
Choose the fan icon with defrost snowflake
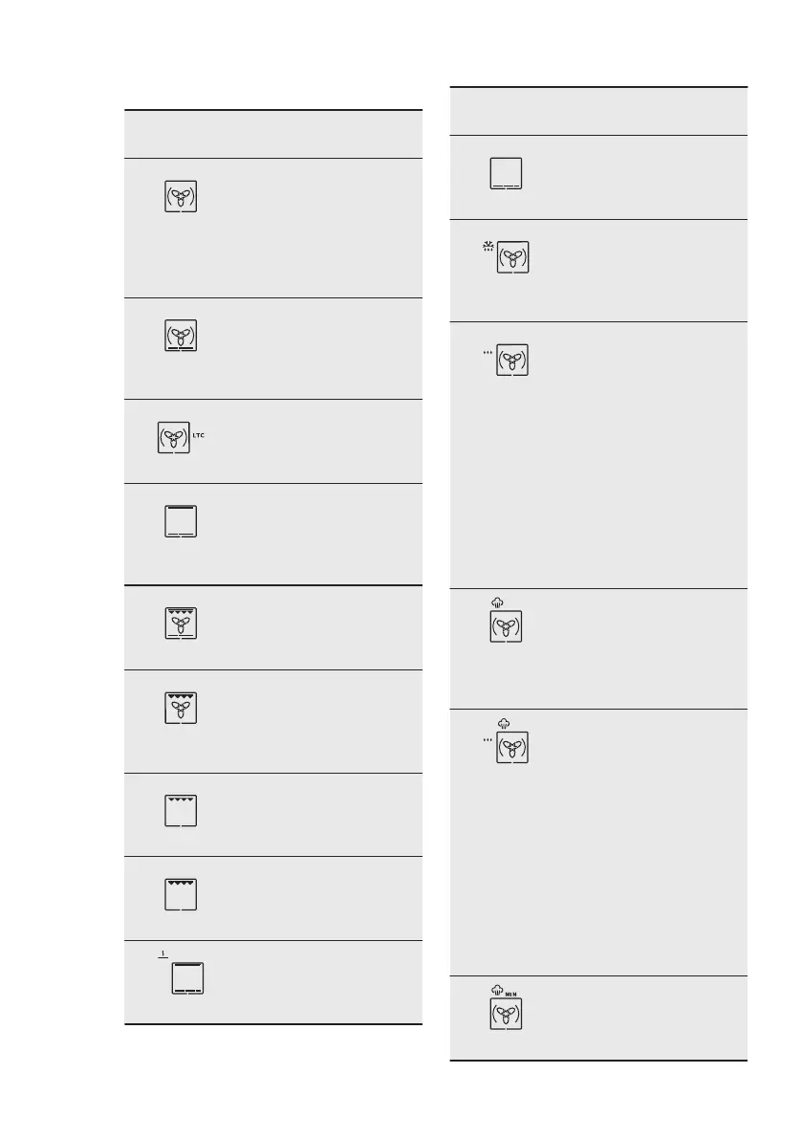click(513, 257)
